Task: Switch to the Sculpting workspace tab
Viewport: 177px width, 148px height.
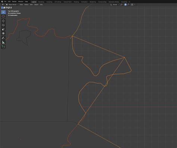Action: 49,2
